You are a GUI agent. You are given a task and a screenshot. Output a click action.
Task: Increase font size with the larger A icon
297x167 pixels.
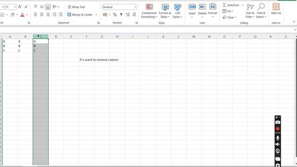pyautogui.click(x=20, y=7)
